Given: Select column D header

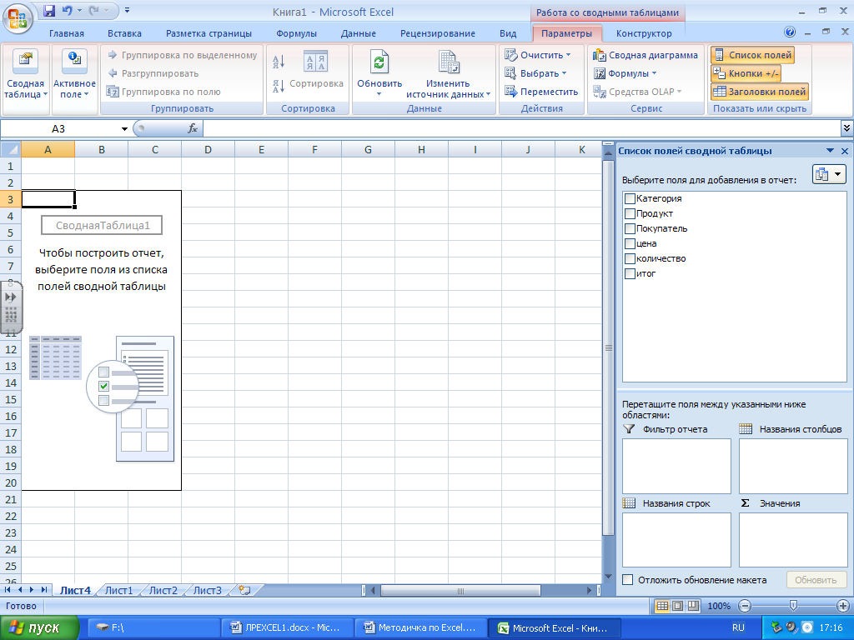Looking at the screenshot, I should pyautogui.click(x=208, y=149).
